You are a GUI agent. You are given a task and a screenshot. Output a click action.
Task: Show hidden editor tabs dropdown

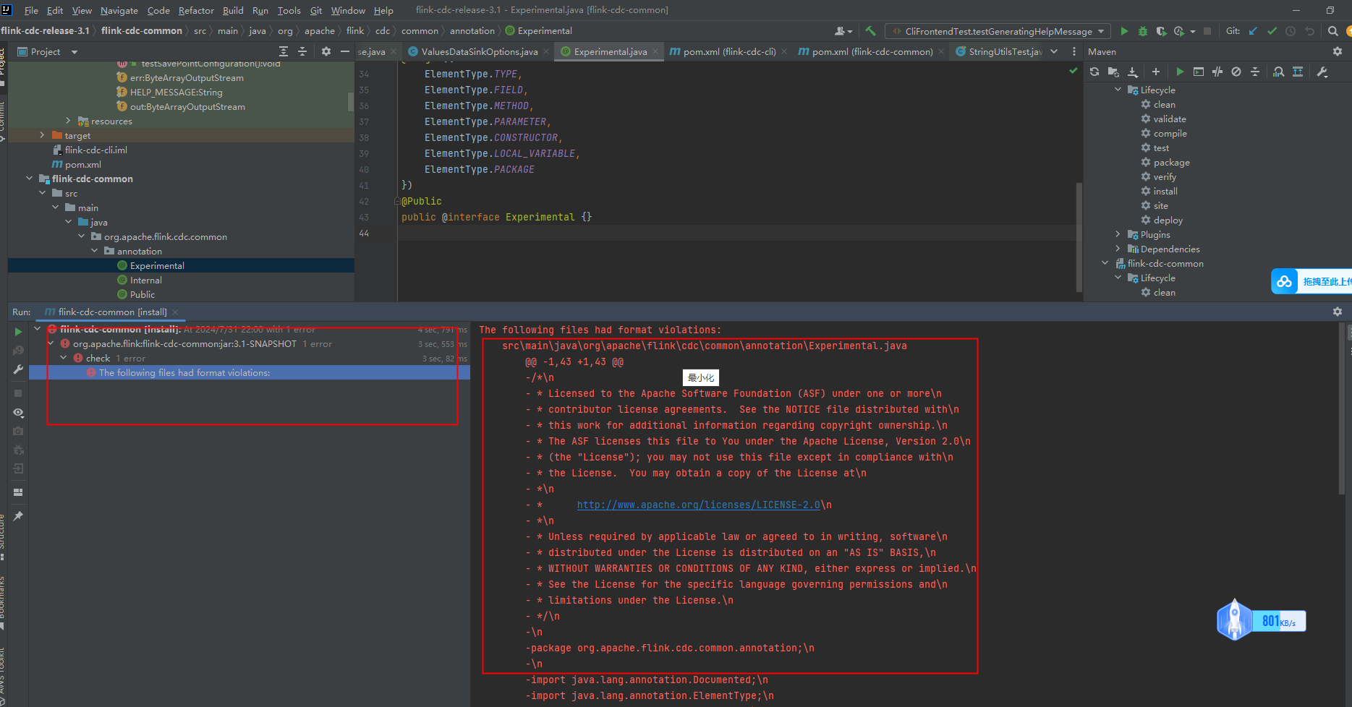(1054, 51)
